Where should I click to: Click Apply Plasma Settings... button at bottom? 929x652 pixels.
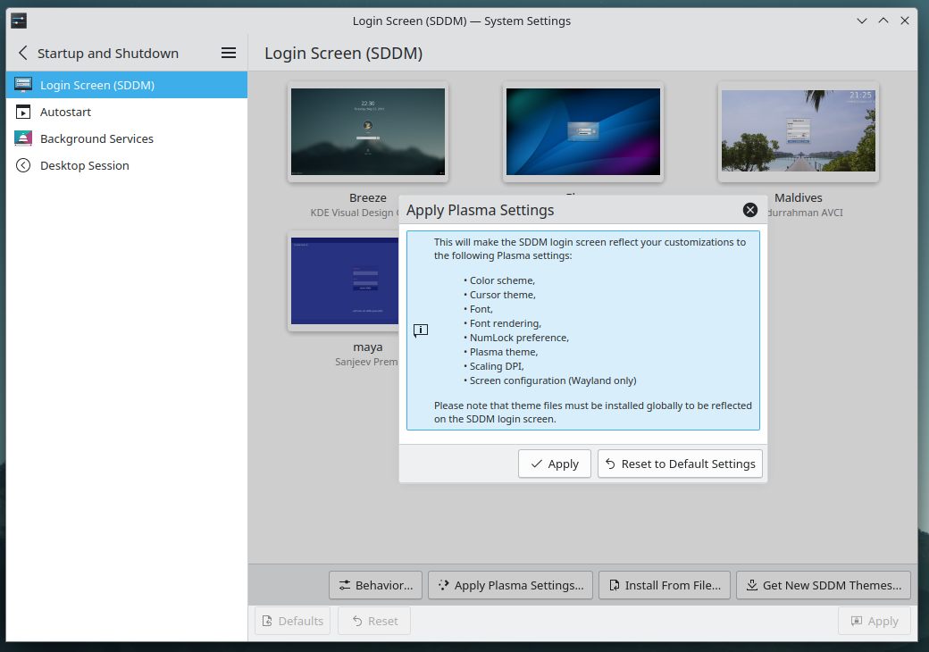click(510, 585)
